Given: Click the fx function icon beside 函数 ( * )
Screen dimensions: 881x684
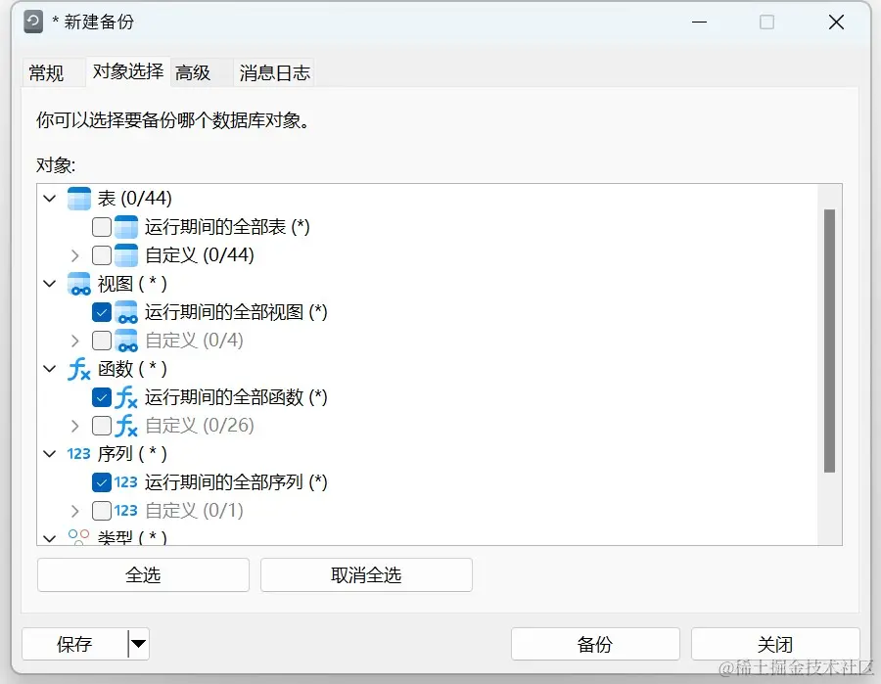Looking at the screenshot, I should [79, 369].
